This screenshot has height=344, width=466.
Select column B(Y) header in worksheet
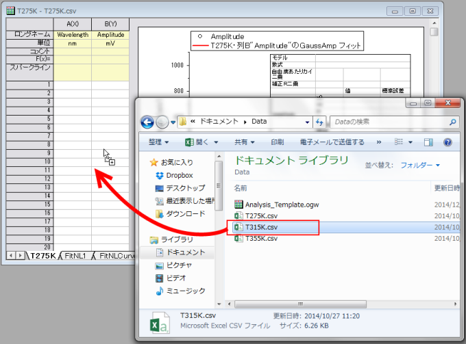(x=110, y=24)
